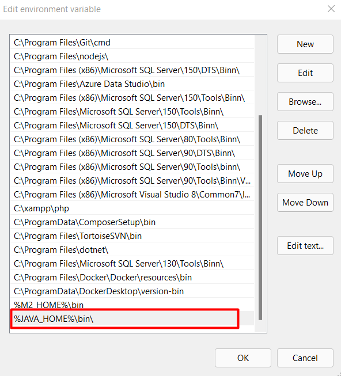Move the selected entry up
Screen dimensions: 341x376
pyautogui.click(x=305, y=174)
